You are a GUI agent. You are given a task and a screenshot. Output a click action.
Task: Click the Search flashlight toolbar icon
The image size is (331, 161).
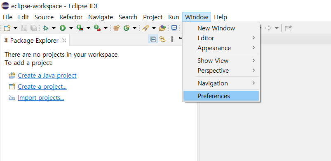[x=146, y=28]
